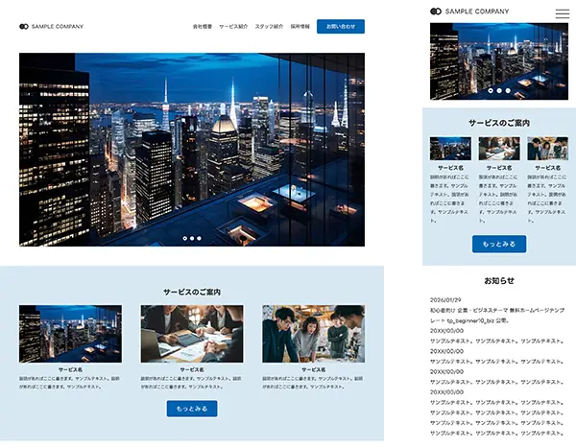This screenshot has height=448, width=576.
Task: Select third slider dot on desktop hero
Action: pyautogui.click(x=199, y=238)
